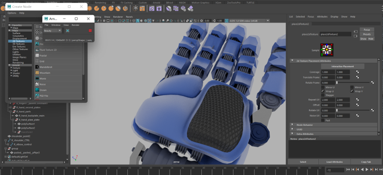Open the Options menu in Create Node
Screen dimensions: 383x175
pyautogui.click(x=12, y=13)
